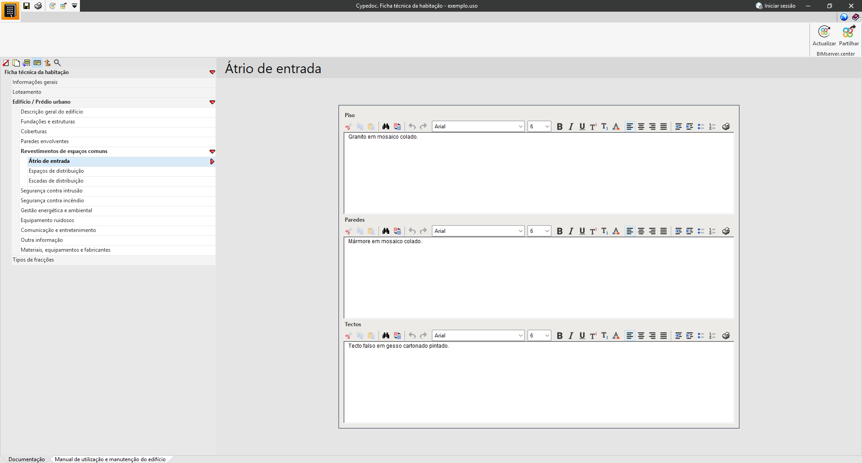Toggle bold in the Paredes editor toolbar
Image resolution: width=862 pixels, height=463 pixels.
point(559,231)
